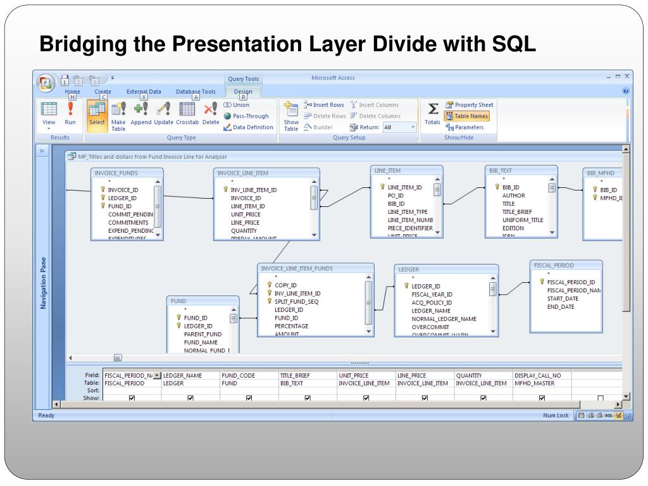The image size is (648, 486).
Task: Select the Design ribbon tab
Action: click(243, 91)
